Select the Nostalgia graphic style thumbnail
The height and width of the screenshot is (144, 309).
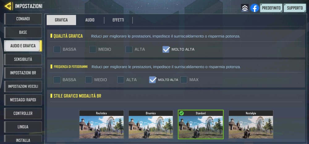[x=251, y=124]
